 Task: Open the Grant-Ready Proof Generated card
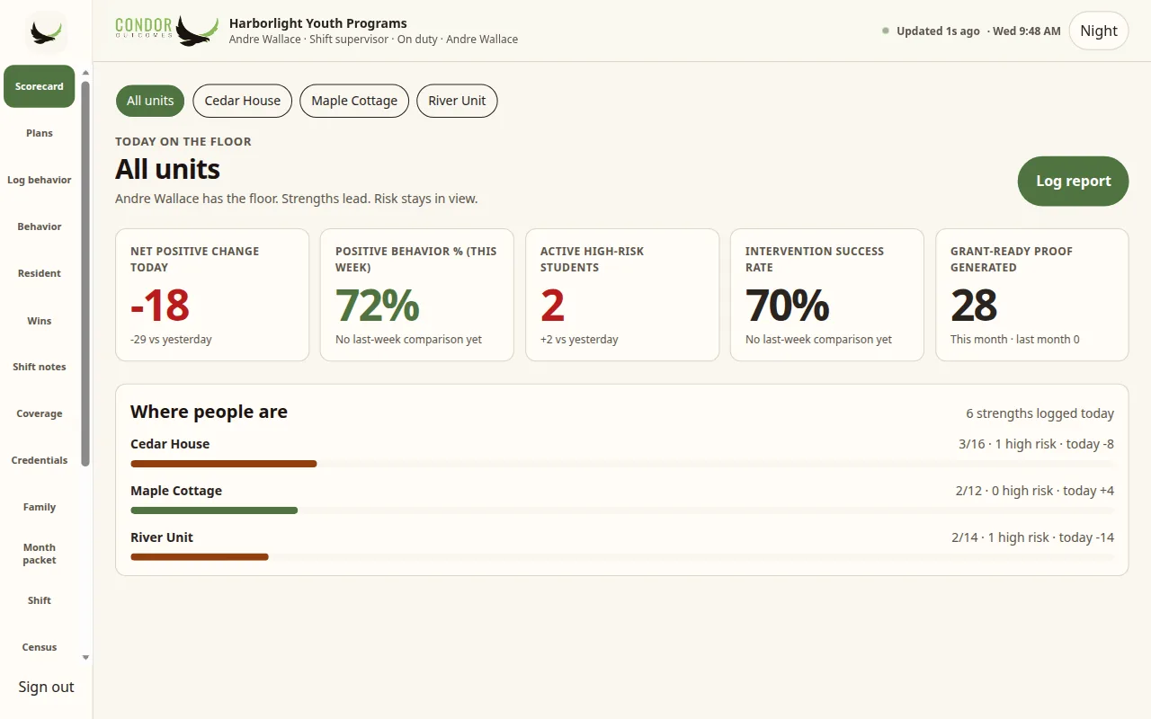pyautogui.click(x=1032, y=295)
